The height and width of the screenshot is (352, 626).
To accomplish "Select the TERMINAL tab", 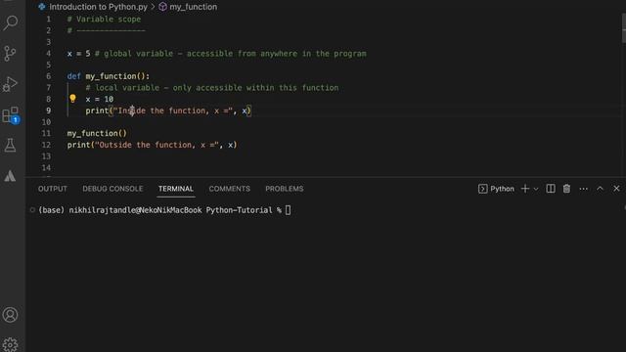I will pos(176,189).
